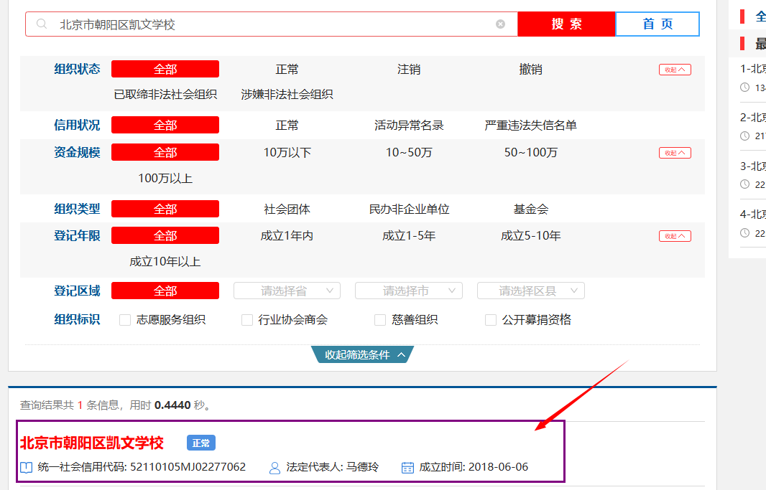Toggle the 公开募捐资格 checkbox
The width and height of the screenshot is (766, 490).
[x=491, y=320]
